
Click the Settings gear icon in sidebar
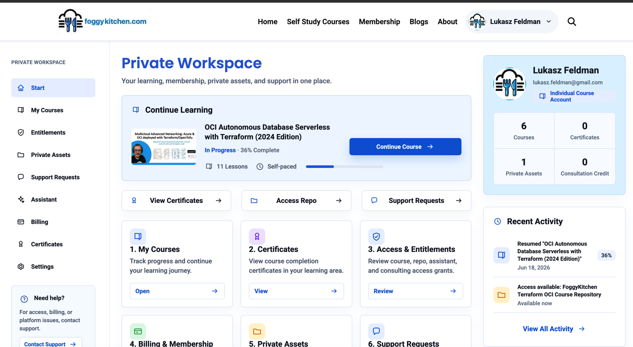coord(21,267)
